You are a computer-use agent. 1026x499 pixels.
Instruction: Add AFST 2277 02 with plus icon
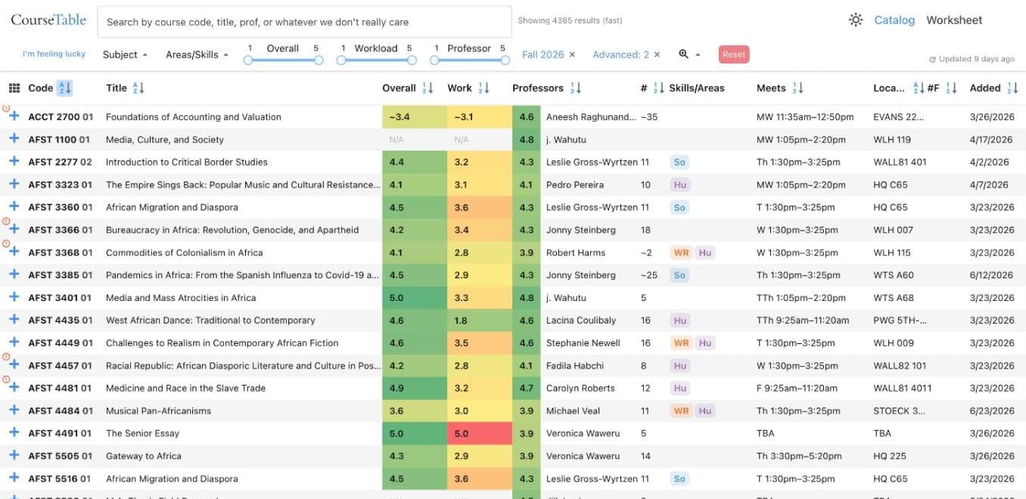pos(14,162)
